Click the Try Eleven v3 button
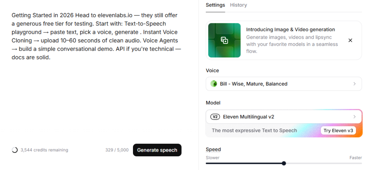The width and height of the screenshot is (369, 170). click(338, 130)
